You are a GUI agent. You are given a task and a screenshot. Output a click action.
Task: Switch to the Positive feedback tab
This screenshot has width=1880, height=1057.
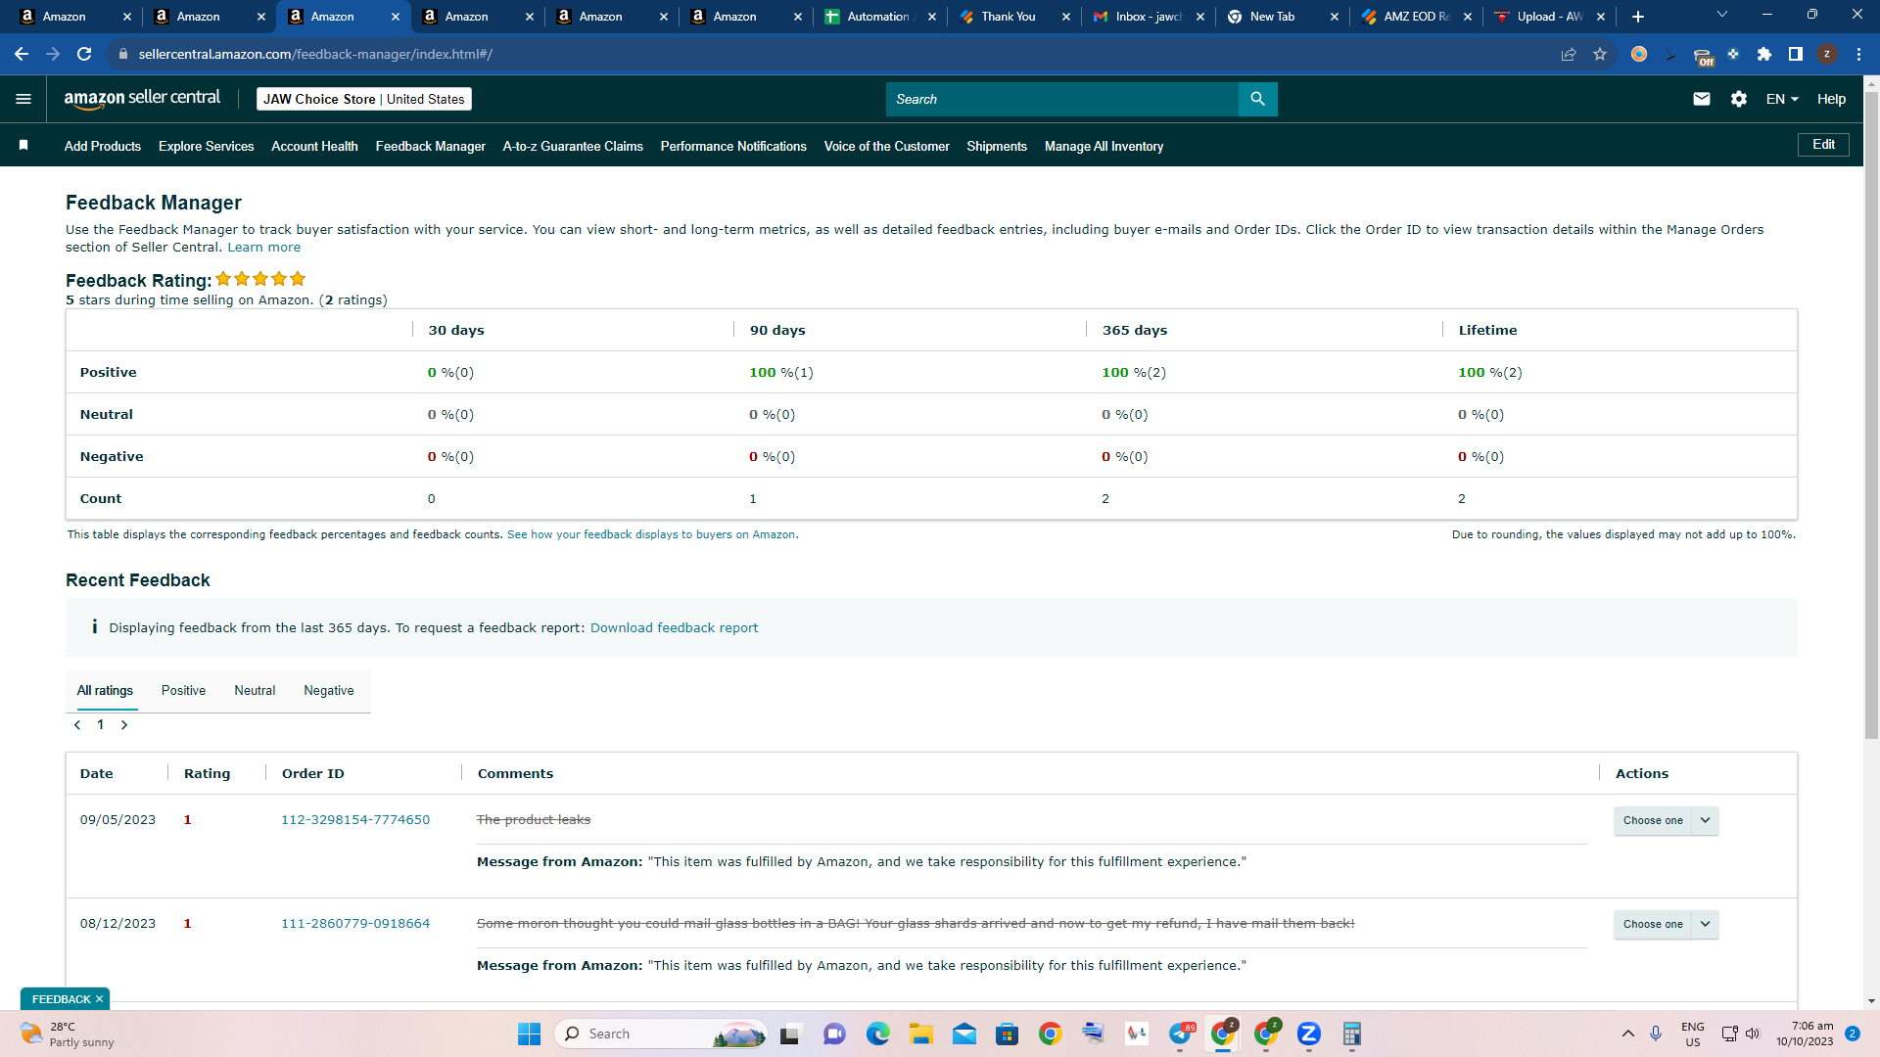tap(183, 690)
